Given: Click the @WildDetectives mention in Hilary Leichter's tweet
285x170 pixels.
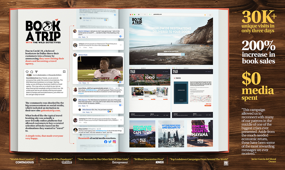Looking at the screenshot, I should coord(101,130).
